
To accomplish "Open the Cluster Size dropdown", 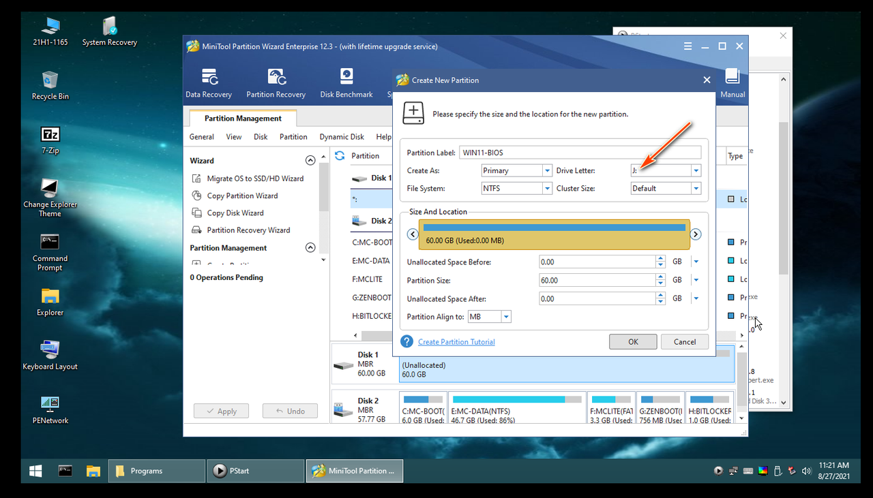I will (x=696, y=189).
